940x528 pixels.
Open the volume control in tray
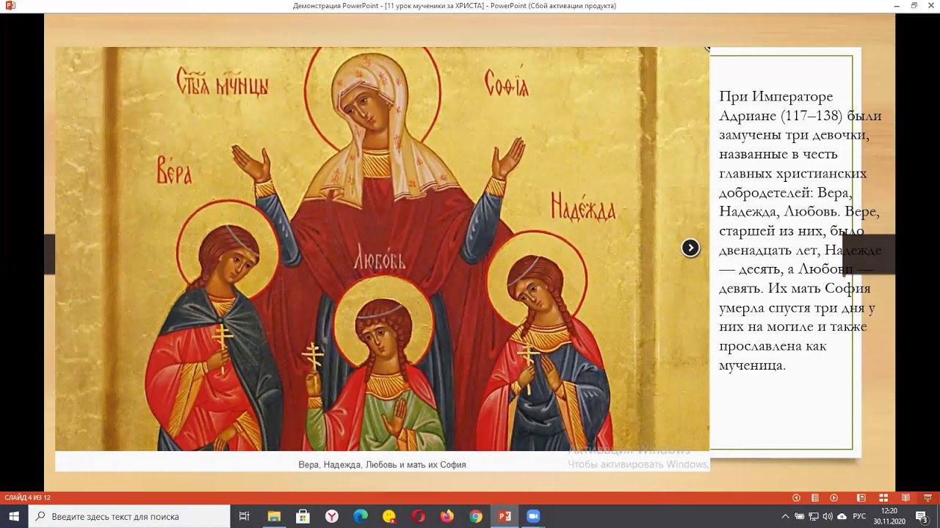[x=828, y=516]
